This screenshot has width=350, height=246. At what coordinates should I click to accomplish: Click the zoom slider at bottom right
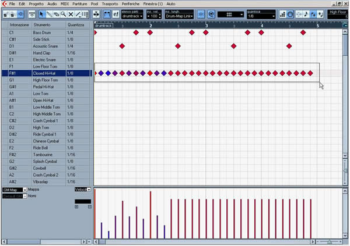point(330,241)
